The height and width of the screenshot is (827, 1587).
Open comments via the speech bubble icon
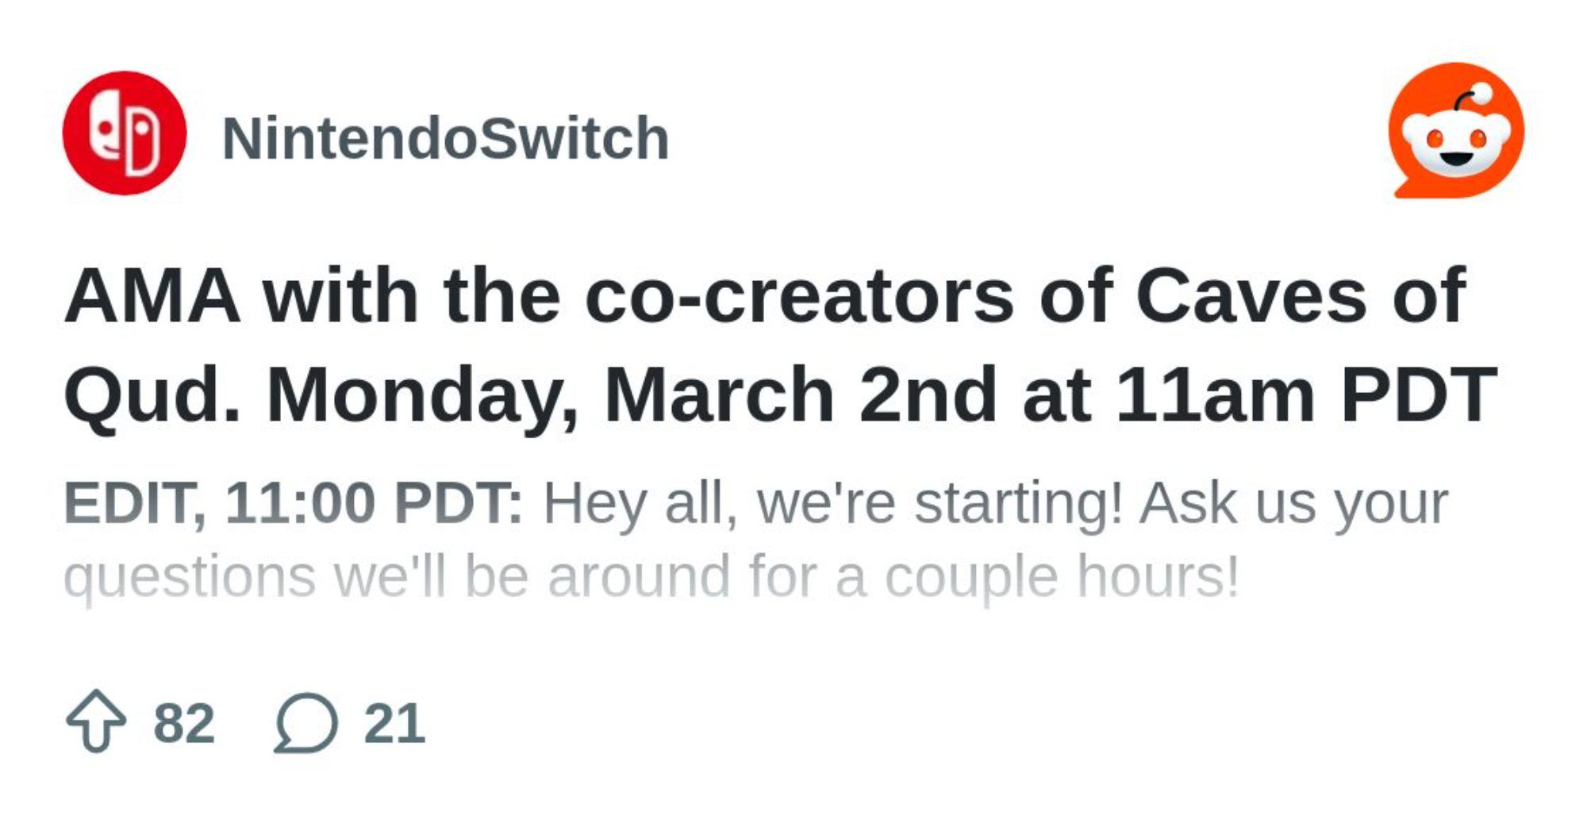pyautogui.click(x=306, y=722)
